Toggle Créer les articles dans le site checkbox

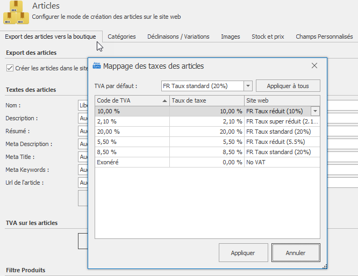click(10, 68)
